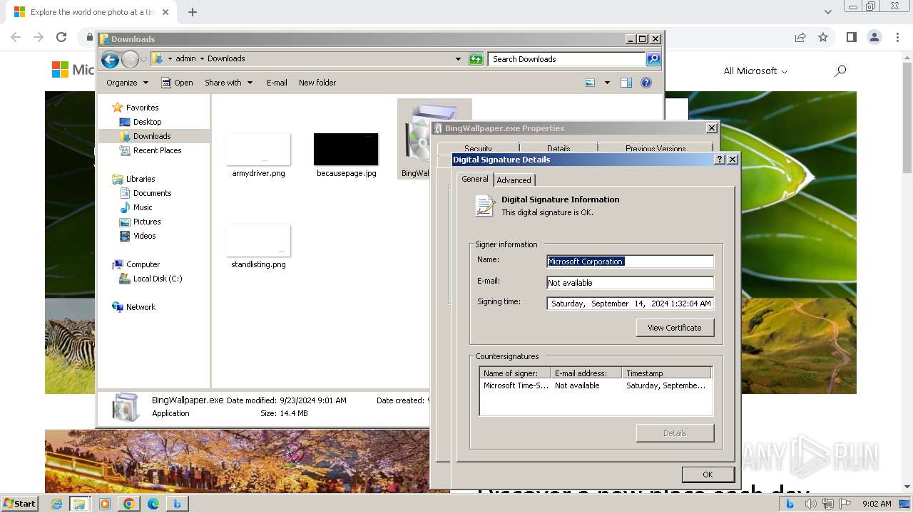Click the Chrome share page icon

click(x=800, y=37)
